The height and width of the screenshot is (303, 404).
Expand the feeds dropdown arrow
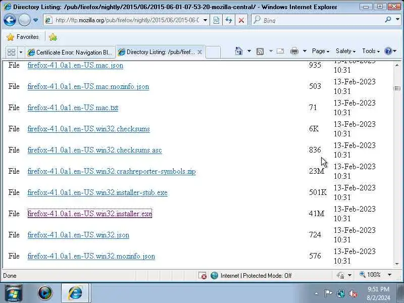[x=271, y=51]
